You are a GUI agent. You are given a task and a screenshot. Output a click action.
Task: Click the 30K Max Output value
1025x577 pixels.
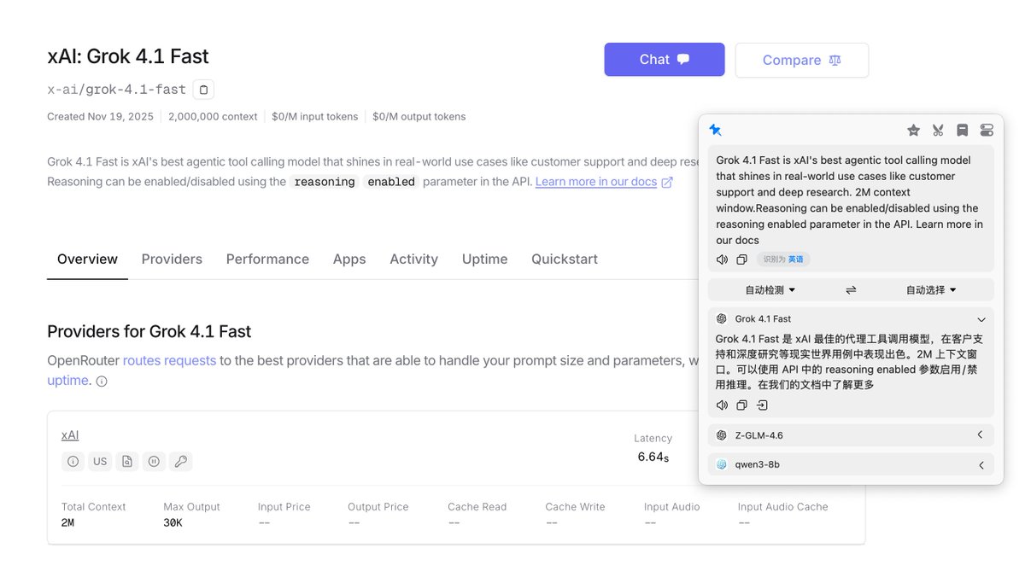point(173,522)
